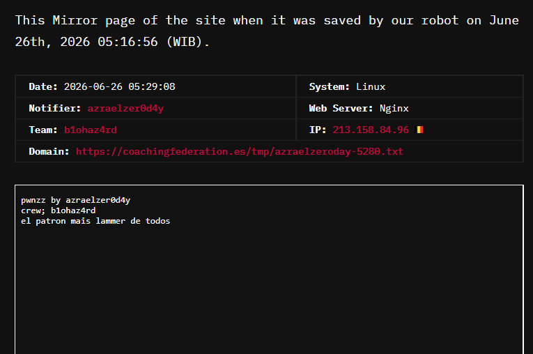
Task: Click the line 'pwnzz by azraelzer0d4y' in mirror
Action: click(x=75, y=200)
